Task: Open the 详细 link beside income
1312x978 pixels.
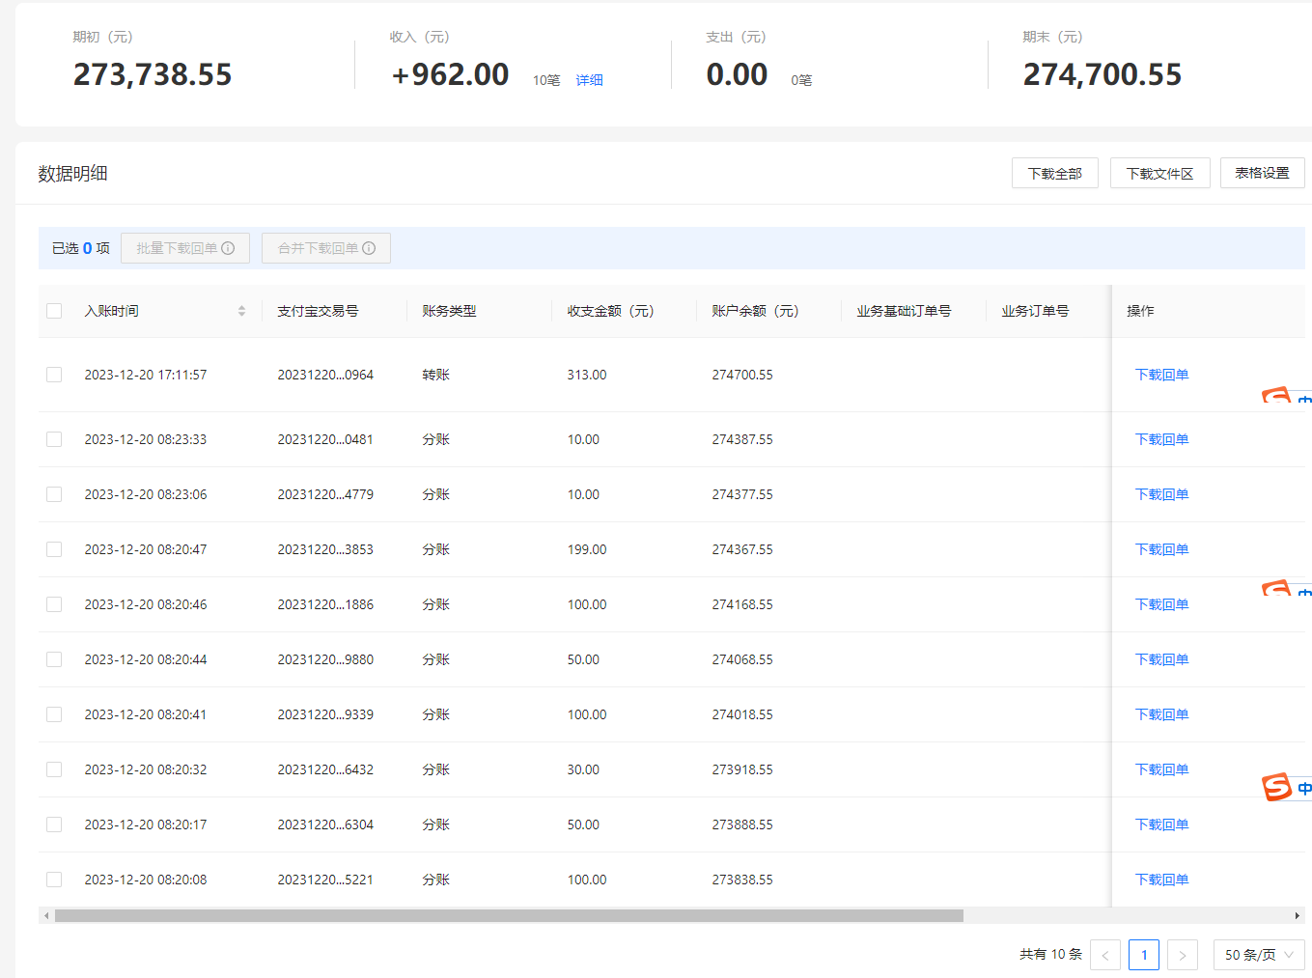Action: coord(590,80)
